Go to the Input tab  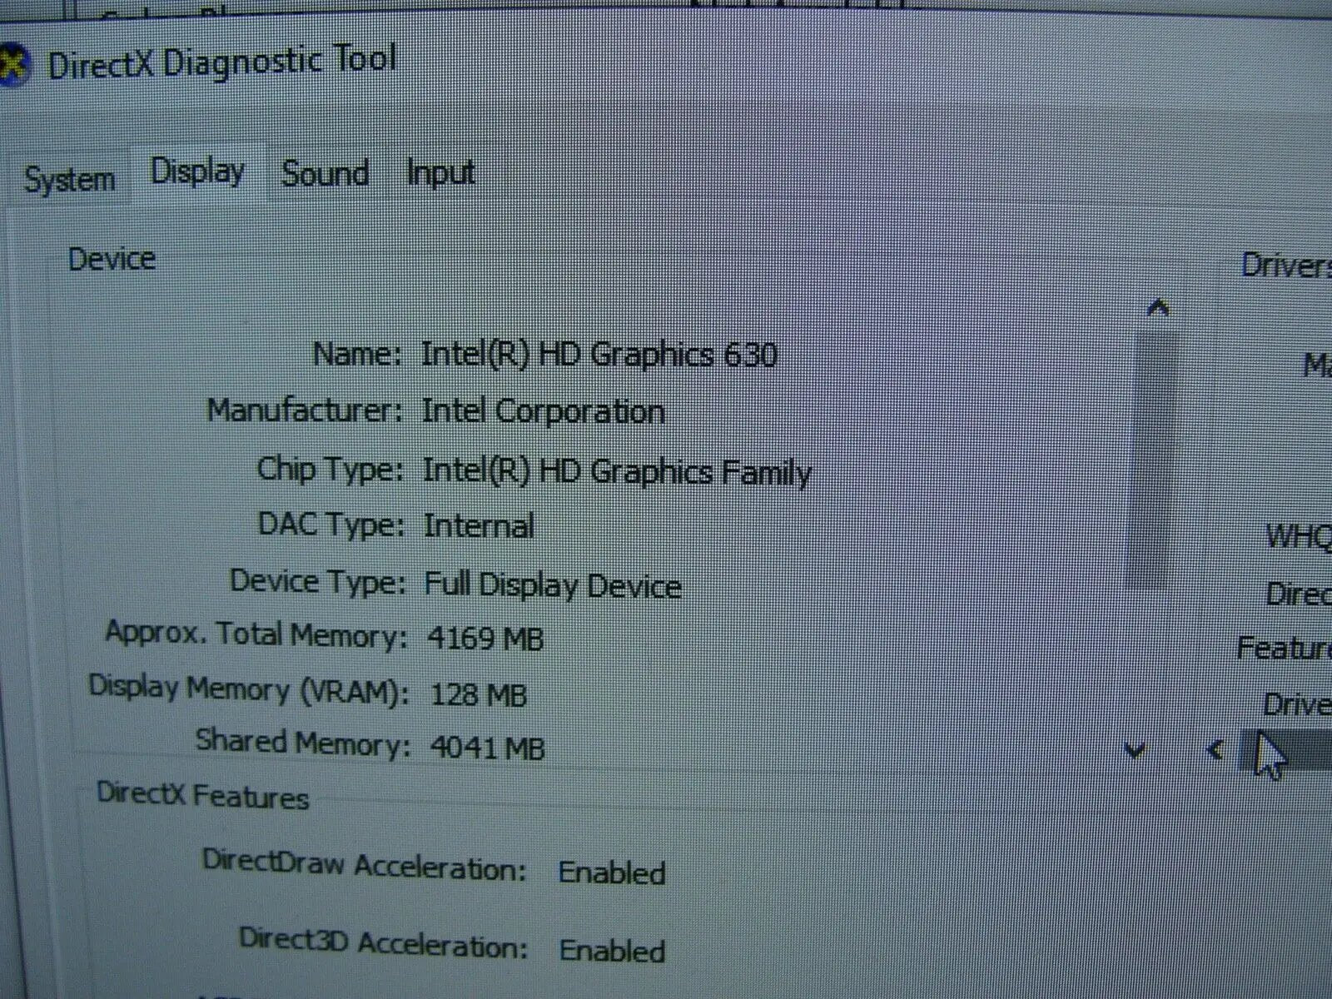(x=440, y=172)
